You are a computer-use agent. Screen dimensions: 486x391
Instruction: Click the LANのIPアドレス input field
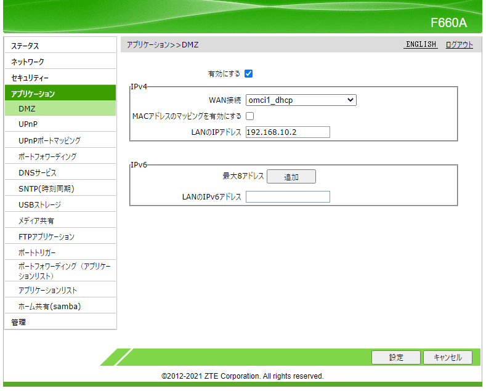pyautogui.click(x=288, y=132)
